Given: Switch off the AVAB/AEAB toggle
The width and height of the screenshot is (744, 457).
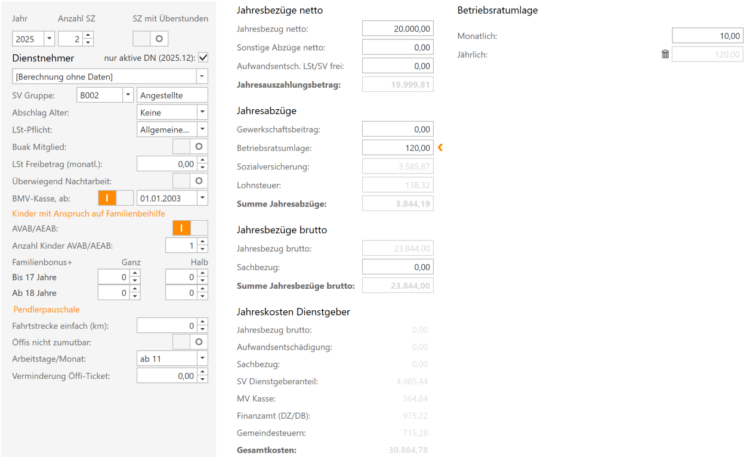Looking at the screenshot, I should click(190, 228).
